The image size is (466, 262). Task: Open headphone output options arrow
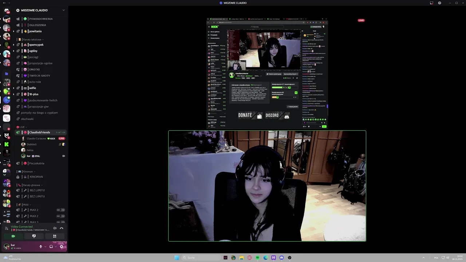pos(55,246)
